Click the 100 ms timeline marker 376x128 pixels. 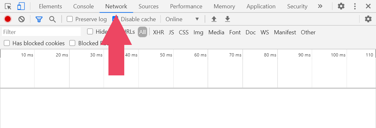click(338, 55)
